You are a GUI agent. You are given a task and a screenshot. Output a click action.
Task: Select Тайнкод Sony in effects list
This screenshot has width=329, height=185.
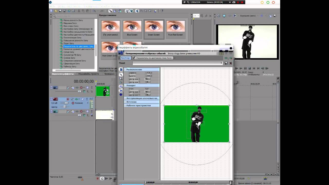[70, 67]
